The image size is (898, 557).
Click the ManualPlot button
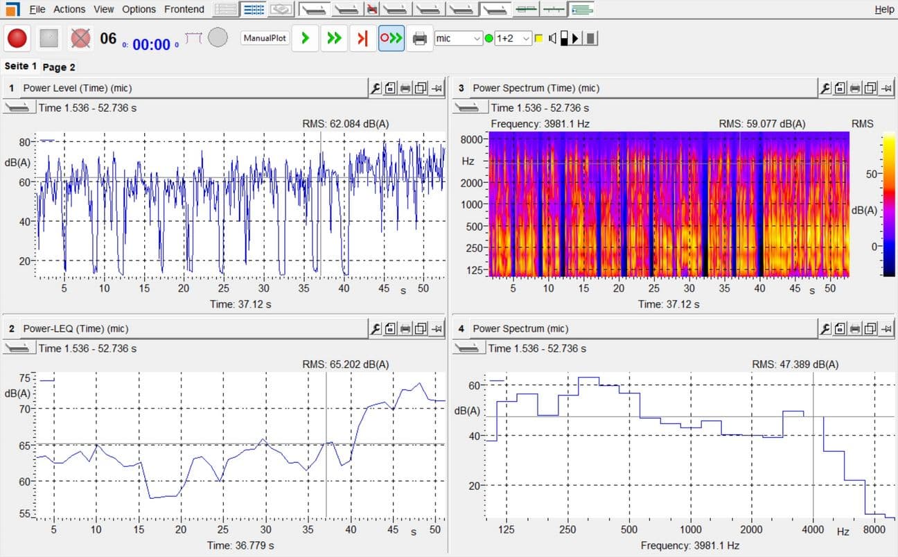pyautogui.click(x=265, y=38)
